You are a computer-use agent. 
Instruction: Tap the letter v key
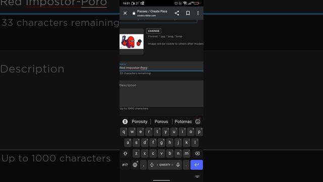coord(161,154)
